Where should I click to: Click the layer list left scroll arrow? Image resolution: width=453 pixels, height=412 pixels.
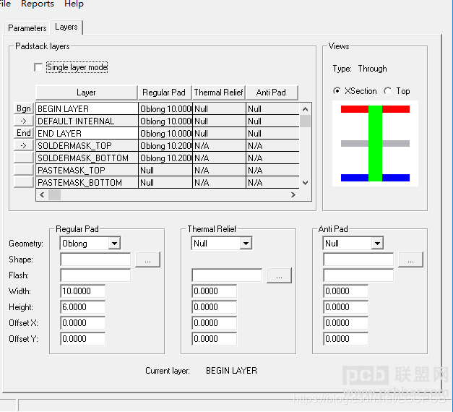(x=42, y=195)
